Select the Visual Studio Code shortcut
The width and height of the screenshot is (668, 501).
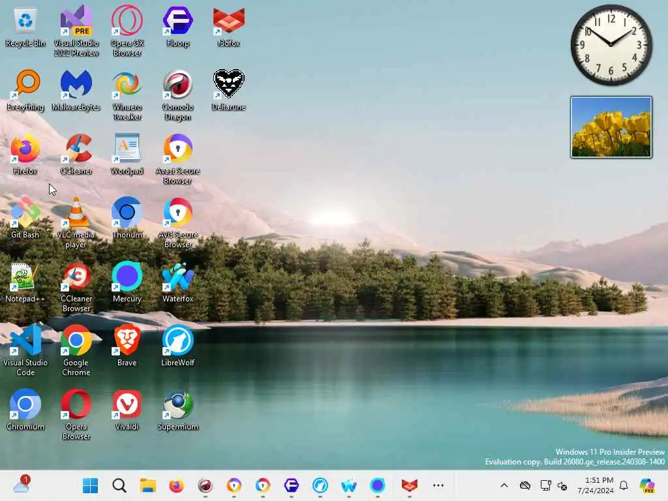(x=25, y=350)
